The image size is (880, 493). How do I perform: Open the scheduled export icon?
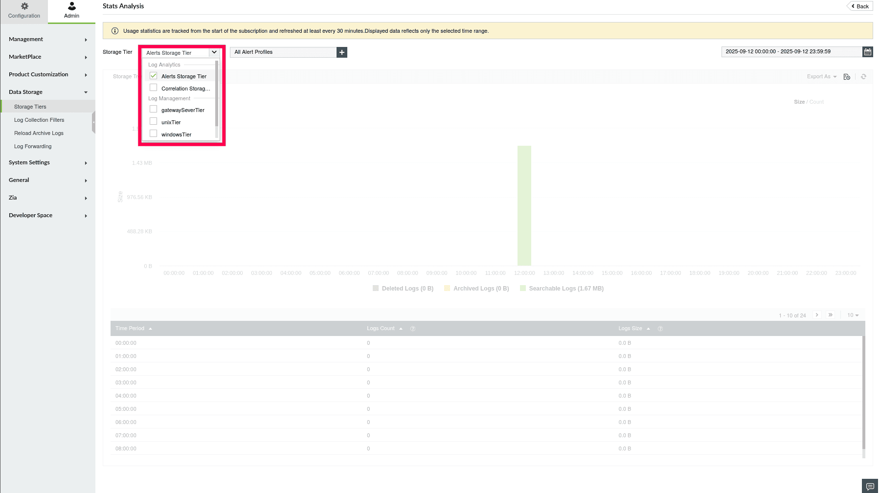tap(847, 77)
